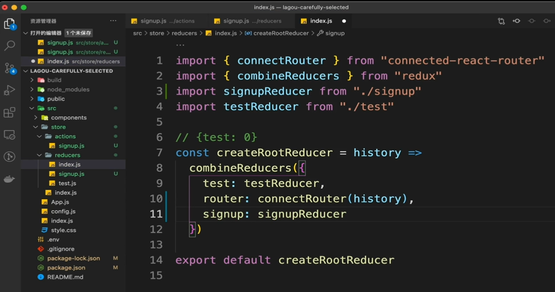Open test.js in the file tree
Image resolution: width=555 pixels, height=292 pixels.
point(67,183)
